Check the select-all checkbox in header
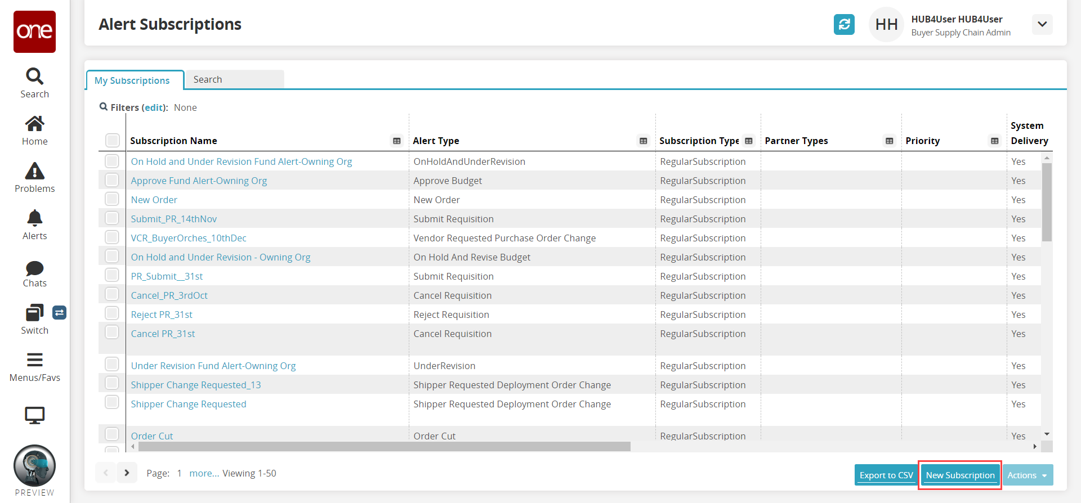This screenshot has width=1081, height=503. [113, 140]
